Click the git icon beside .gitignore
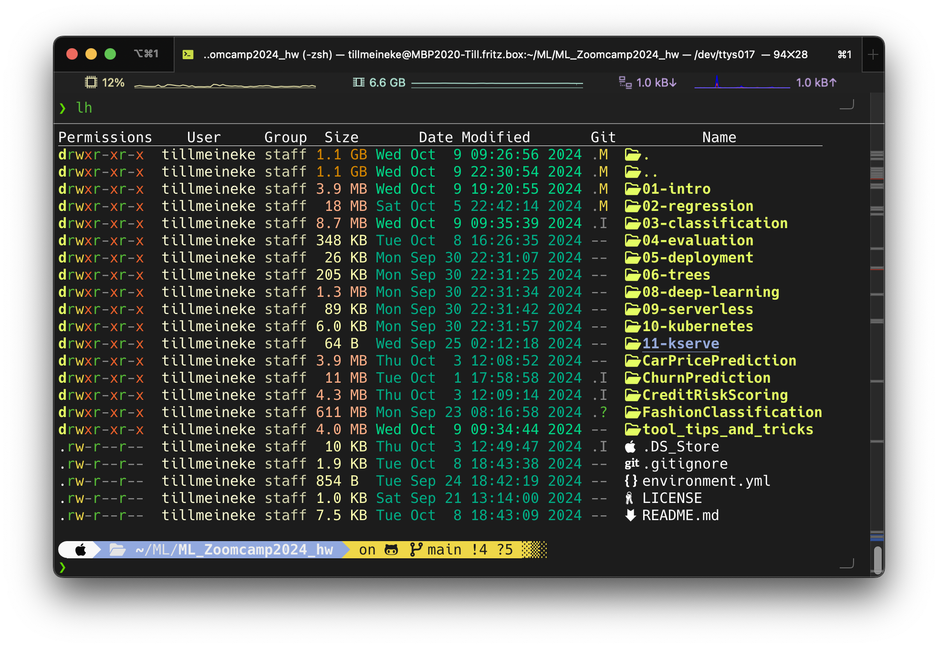The image size is (938, 648). (x=632, y=463)
